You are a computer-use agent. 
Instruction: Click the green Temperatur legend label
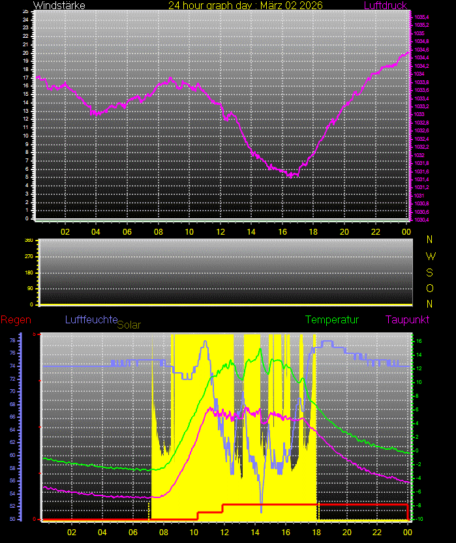(x=332, y=320)
